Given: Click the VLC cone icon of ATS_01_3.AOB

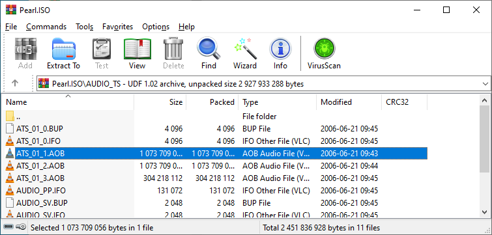Looking at the screenshot, I should click(x=10, y=178).
